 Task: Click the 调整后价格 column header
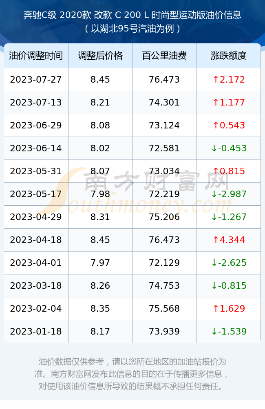pos(100,56)
